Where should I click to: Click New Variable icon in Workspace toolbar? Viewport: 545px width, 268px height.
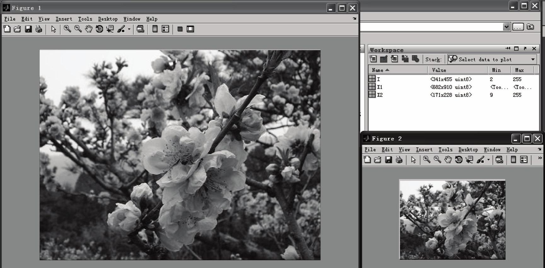[x=373, y=59]
